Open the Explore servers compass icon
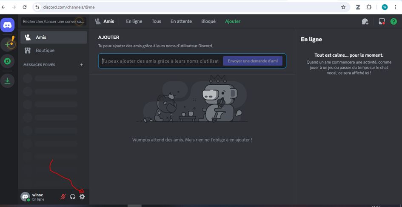Screen dimensions: 402x207 click(8, 61)
